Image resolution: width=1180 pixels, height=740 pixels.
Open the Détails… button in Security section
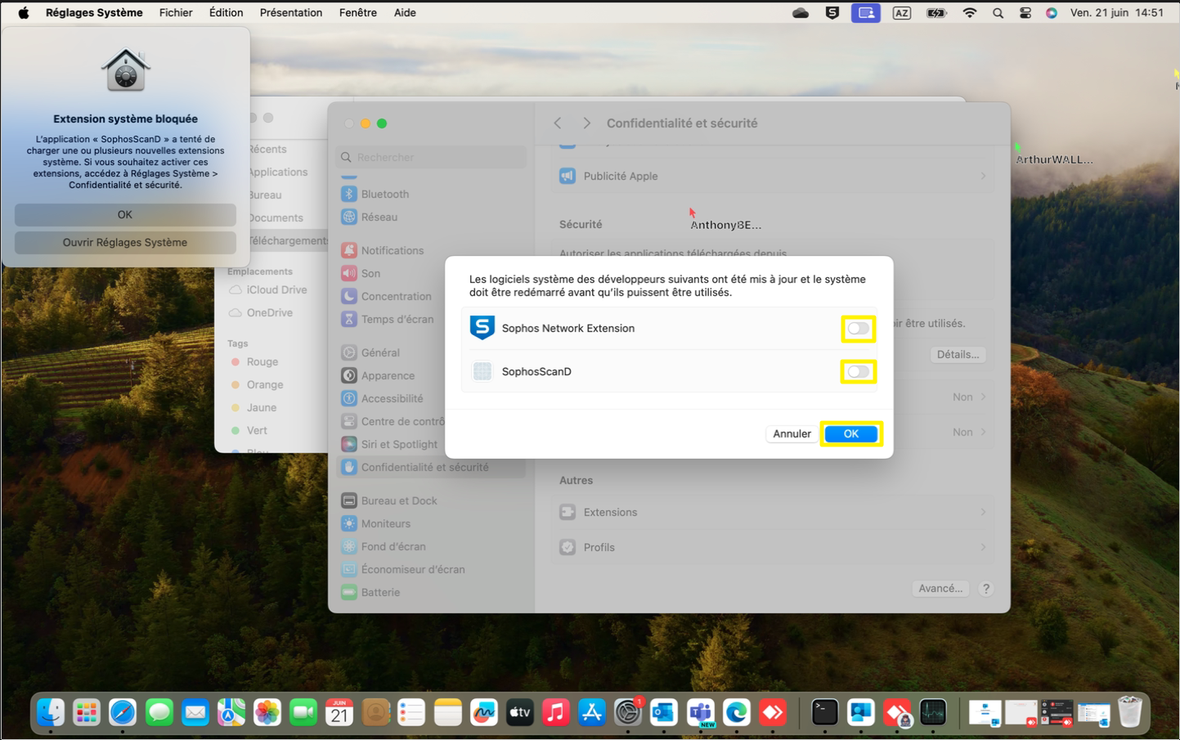(958, 354)
